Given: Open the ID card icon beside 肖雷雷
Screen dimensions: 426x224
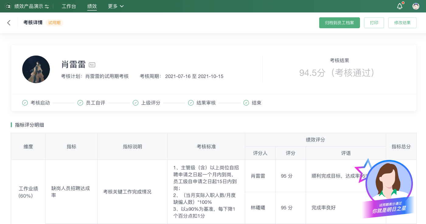Looking at the screenshot, I should [92, 65].
